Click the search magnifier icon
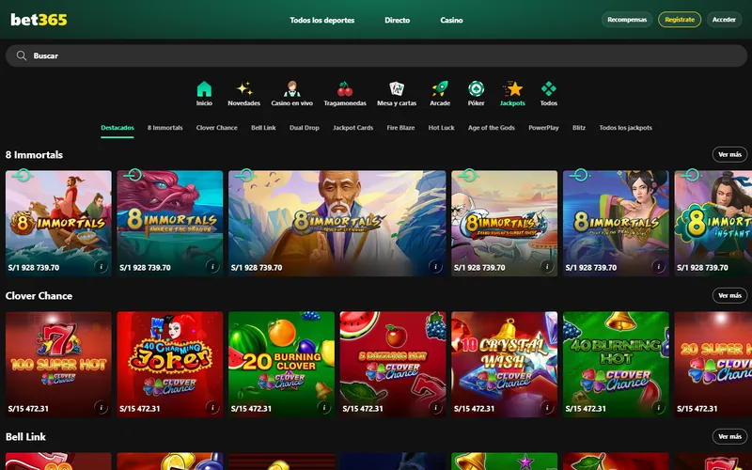The height and width of the screenshot is (470, 752). (21, 55)
